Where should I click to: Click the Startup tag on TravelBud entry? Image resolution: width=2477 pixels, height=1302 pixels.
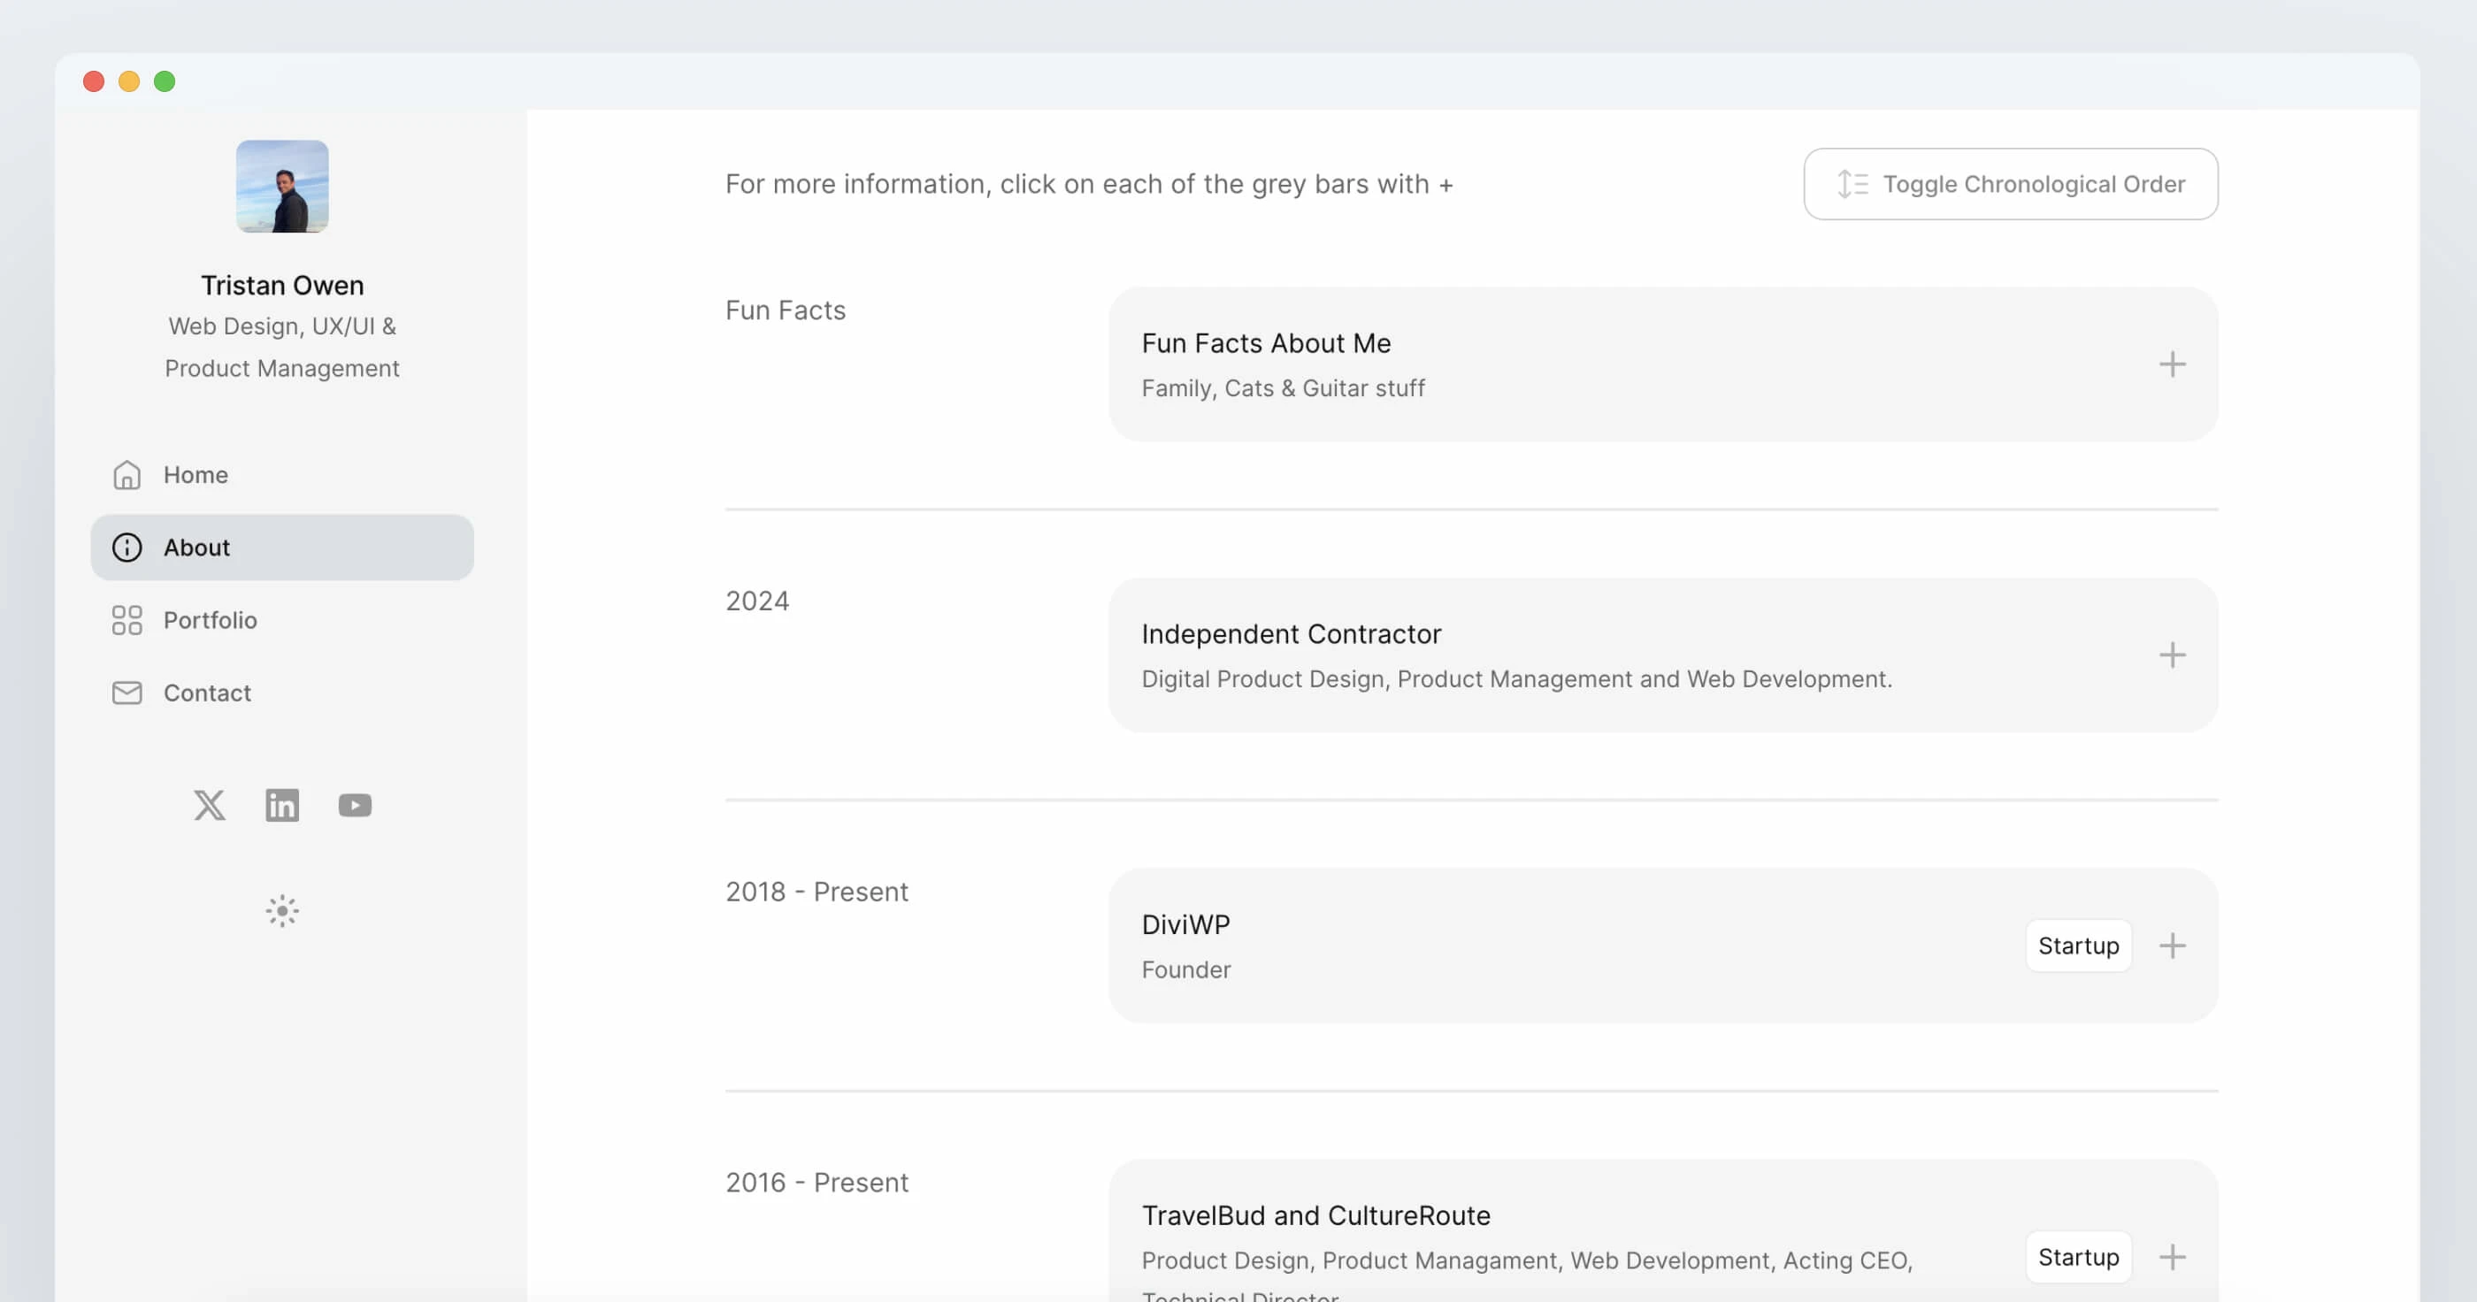click(x=2077, y=1257)
